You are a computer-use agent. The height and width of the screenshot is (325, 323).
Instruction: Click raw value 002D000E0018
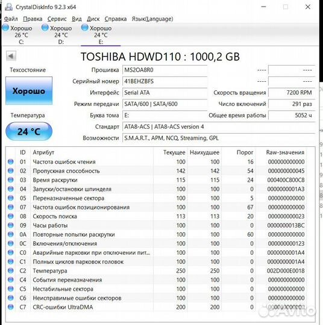pos(286,271)
